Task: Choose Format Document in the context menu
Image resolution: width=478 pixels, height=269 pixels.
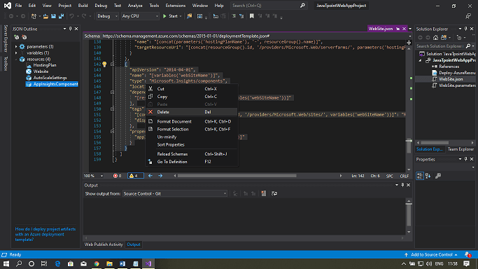Action: [192, 121]
